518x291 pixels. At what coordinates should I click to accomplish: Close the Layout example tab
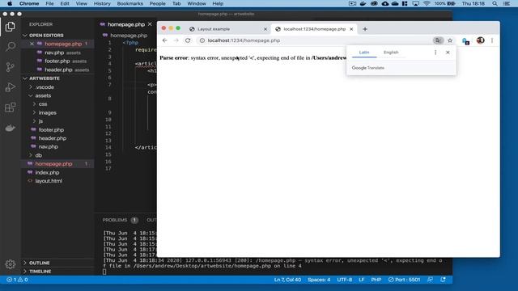click(x=265, y=29)
